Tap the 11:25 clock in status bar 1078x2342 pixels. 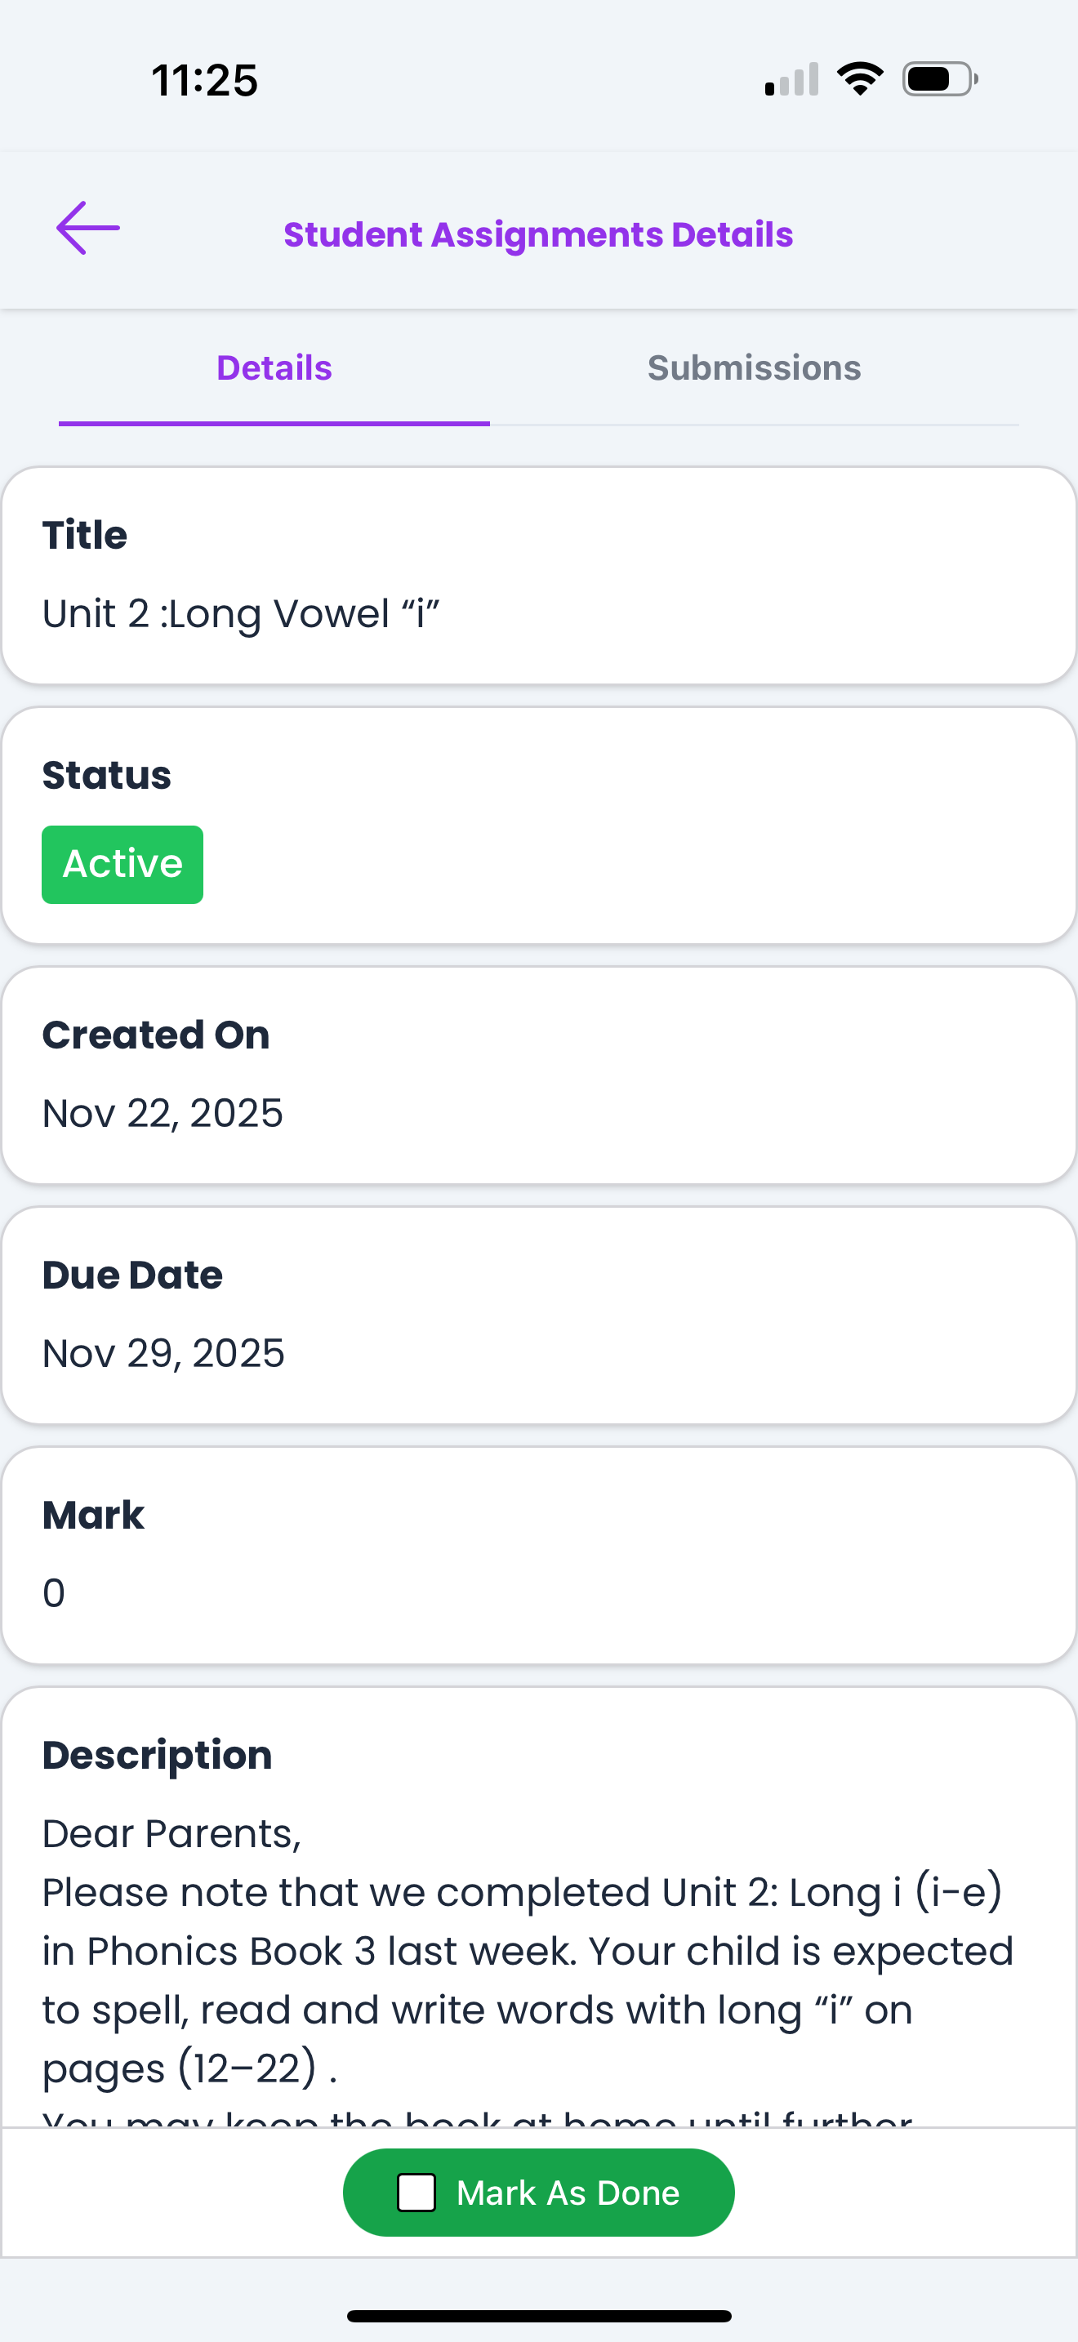pyautogui.click(x=204, y=80)
